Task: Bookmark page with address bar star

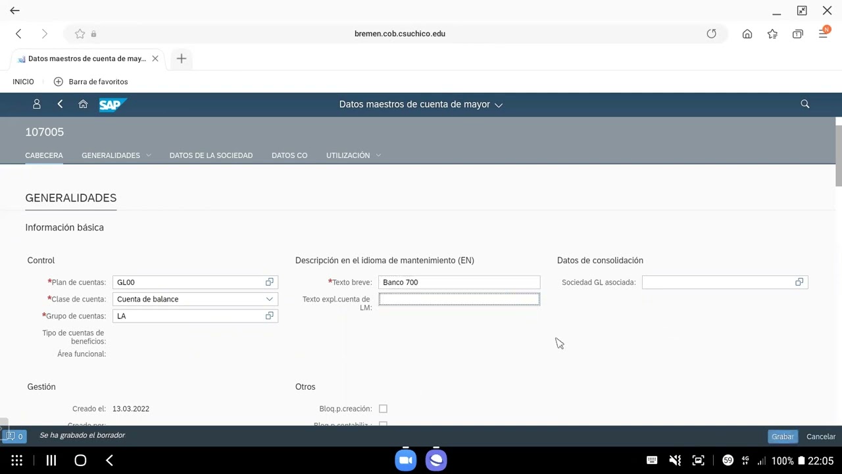Action: [x=80, y=34]
